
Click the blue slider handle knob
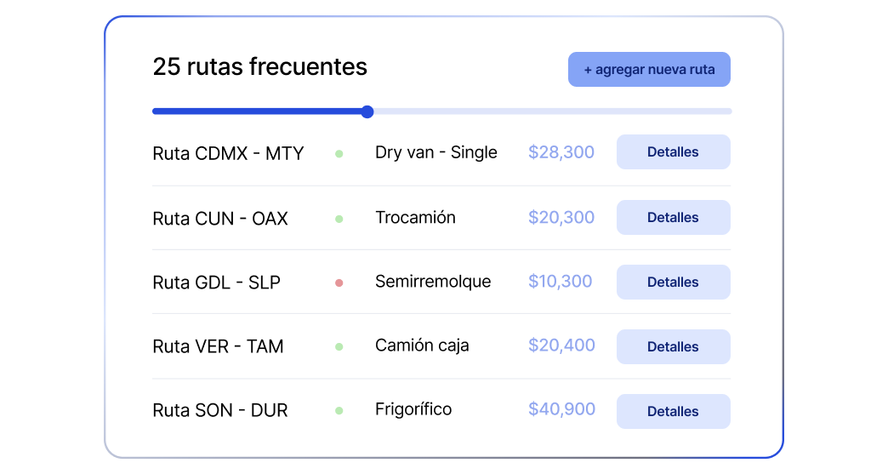[x=367, y=111]
